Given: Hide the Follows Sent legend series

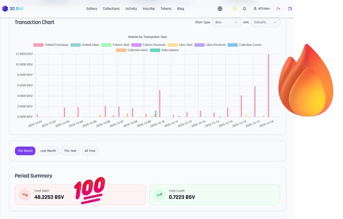Looking at the screenshot, I should click(115, 45).
